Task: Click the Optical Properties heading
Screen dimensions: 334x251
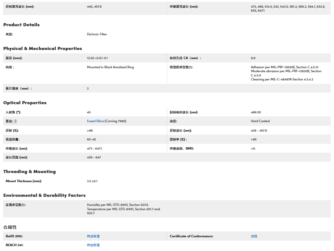Action: 25,103
